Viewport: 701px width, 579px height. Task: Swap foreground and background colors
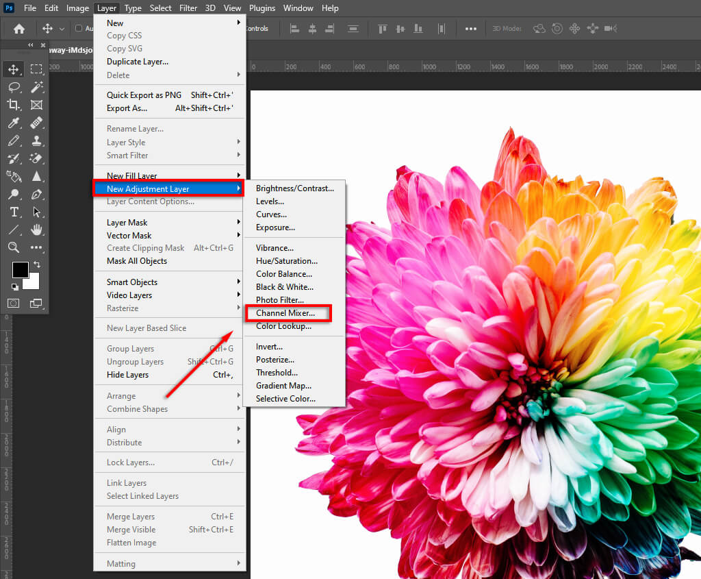tap(37, 264)
